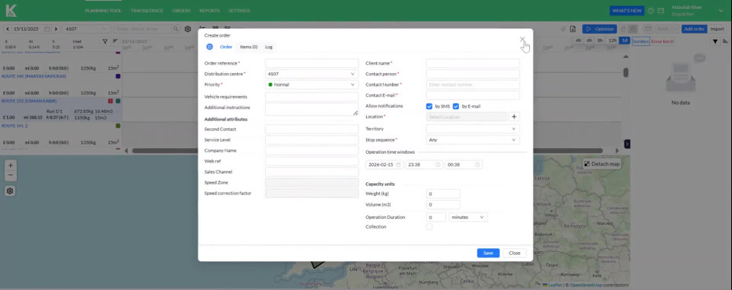Open the 4107 depot dropdown in toolbar
The image size is (732, 290).
click(x=86, y=29)
